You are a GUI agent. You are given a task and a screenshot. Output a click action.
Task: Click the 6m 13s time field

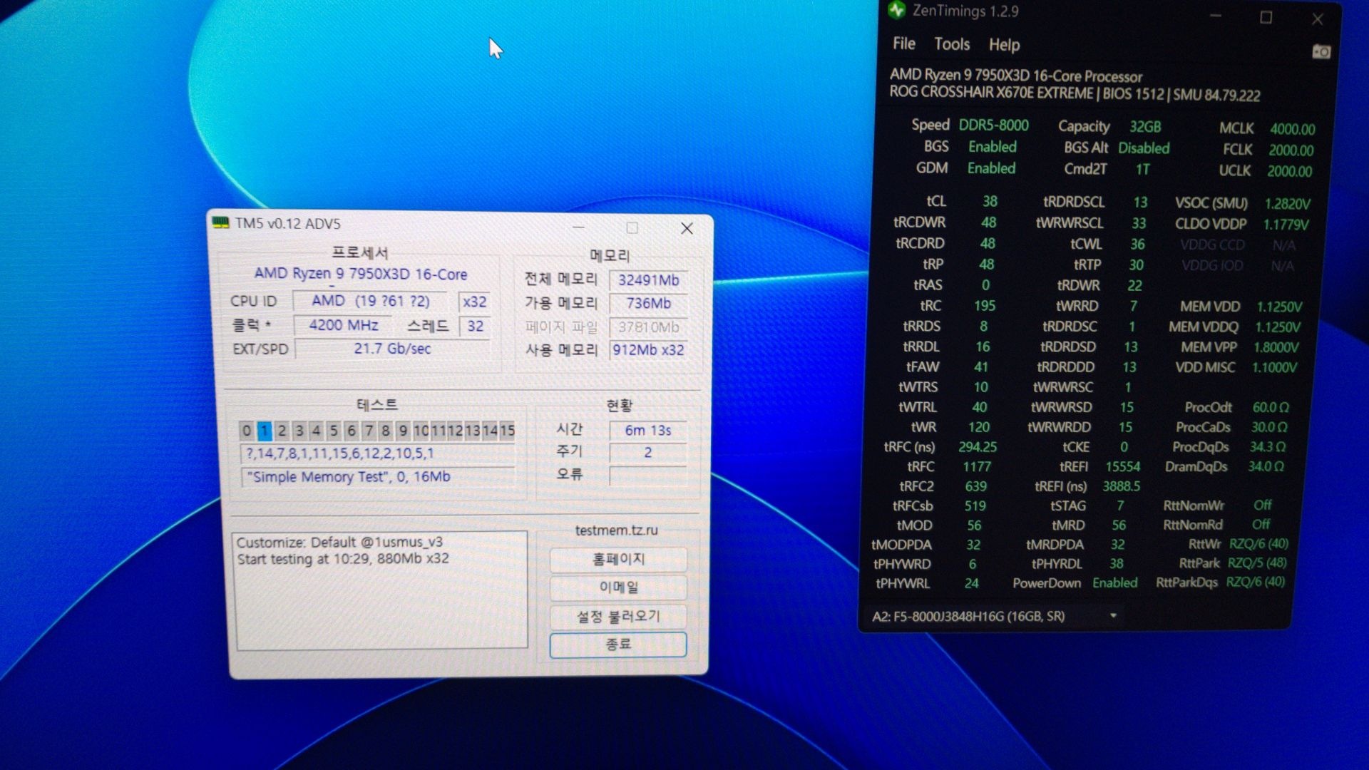[648, 430]
